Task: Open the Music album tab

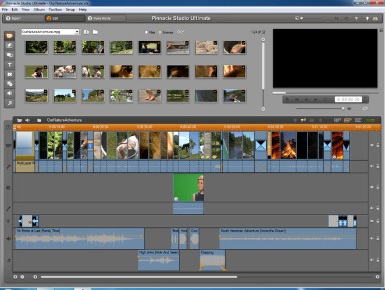Action: (x=9, y=103)
